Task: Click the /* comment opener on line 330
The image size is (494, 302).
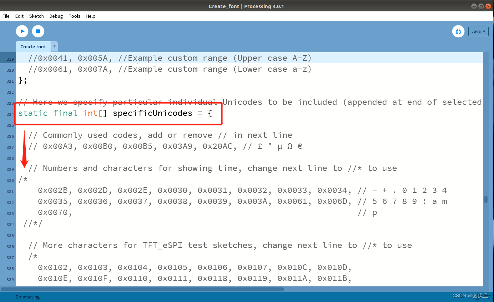Action: pyautogui.click(x=23, y=179)
